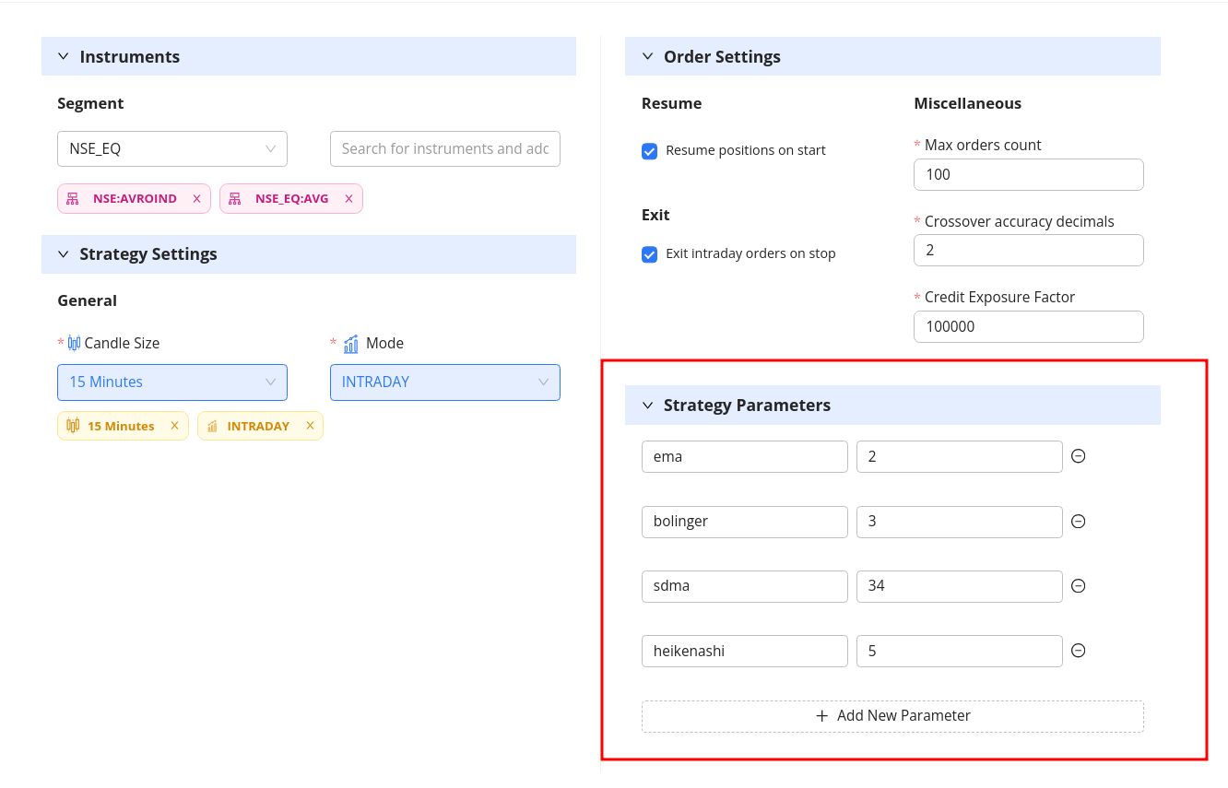Delete the ema parameter row
This screenshot has width=1228, height=788.
coord(1078,456)
